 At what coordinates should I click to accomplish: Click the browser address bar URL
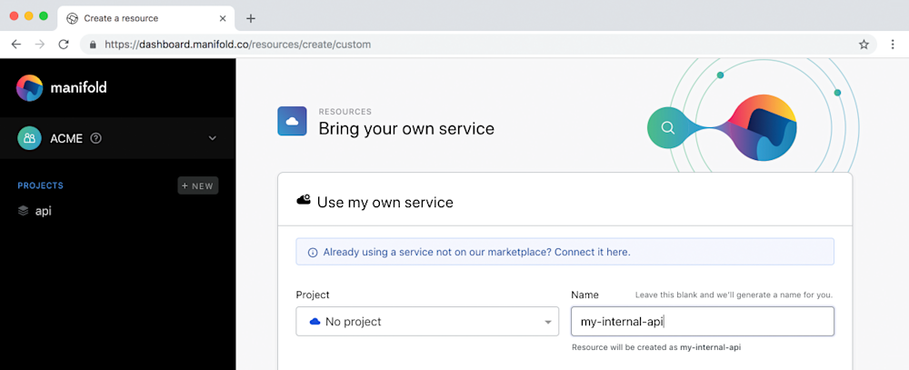pyautogui.click(x=238, y=44)
